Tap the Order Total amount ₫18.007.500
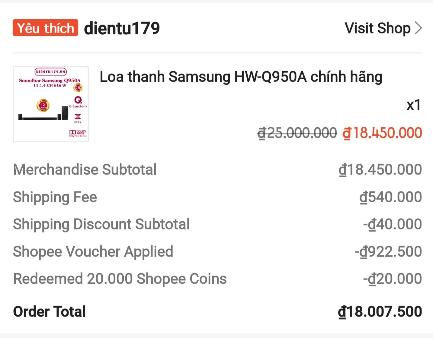Image resolution: width=433 pixels, height=338 pixels. point(380,312)
